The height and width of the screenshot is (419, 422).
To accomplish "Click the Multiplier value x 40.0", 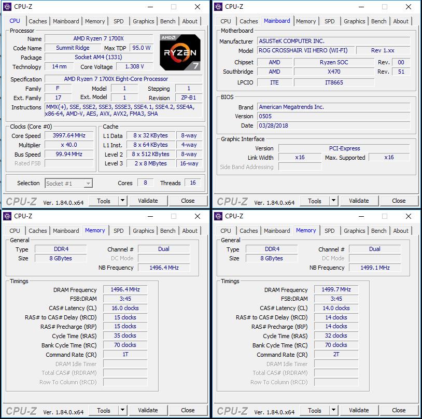I will 69,145.
